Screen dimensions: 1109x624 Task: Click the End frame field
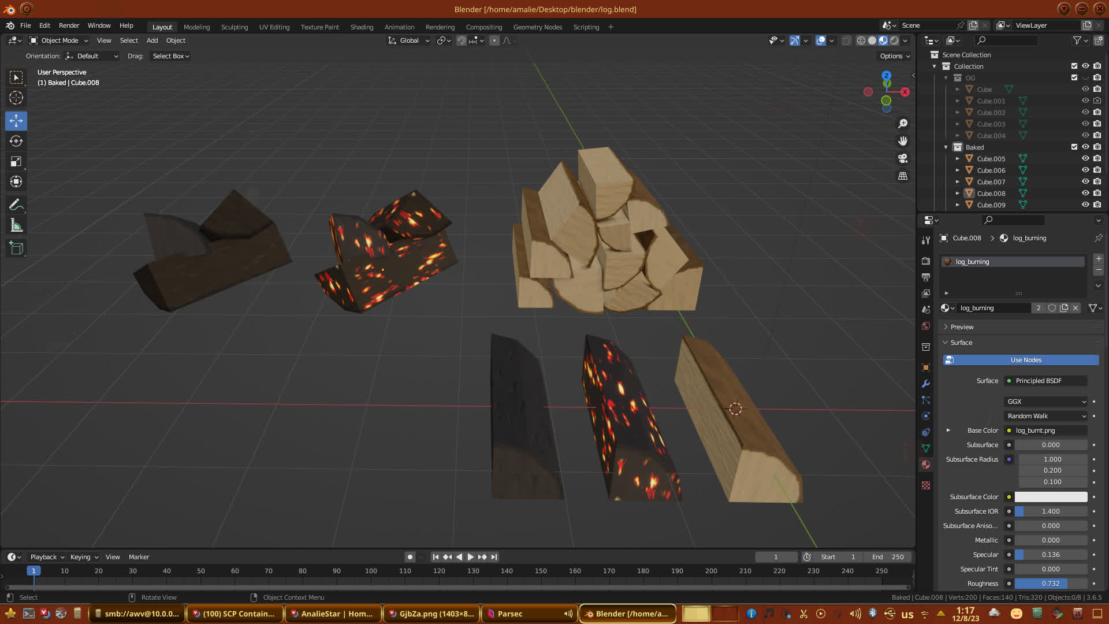(x=889, y=557)
